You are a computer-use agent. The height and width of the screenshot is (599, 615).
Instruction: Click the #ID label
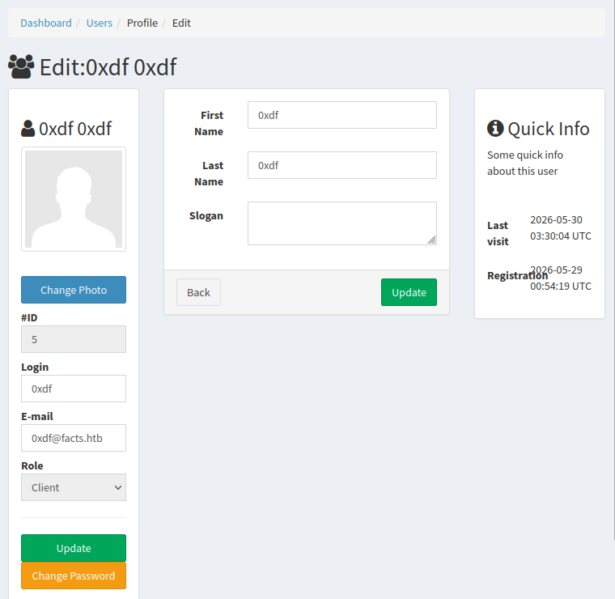tap(29, 317)
